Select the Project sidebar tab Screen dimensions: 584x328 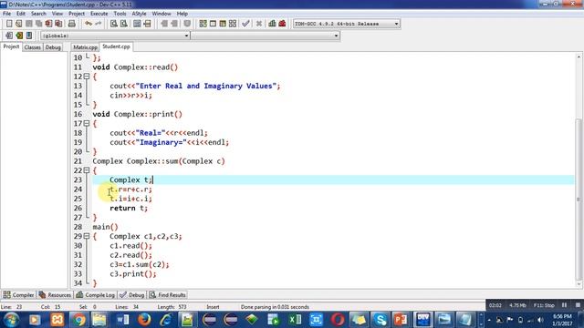tap(11, 46)
